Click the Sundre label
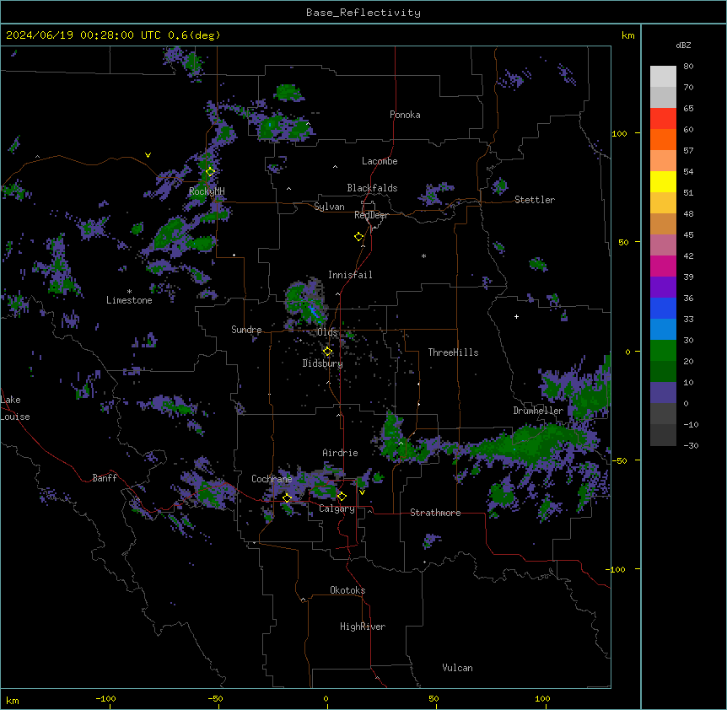 [246, 330]
